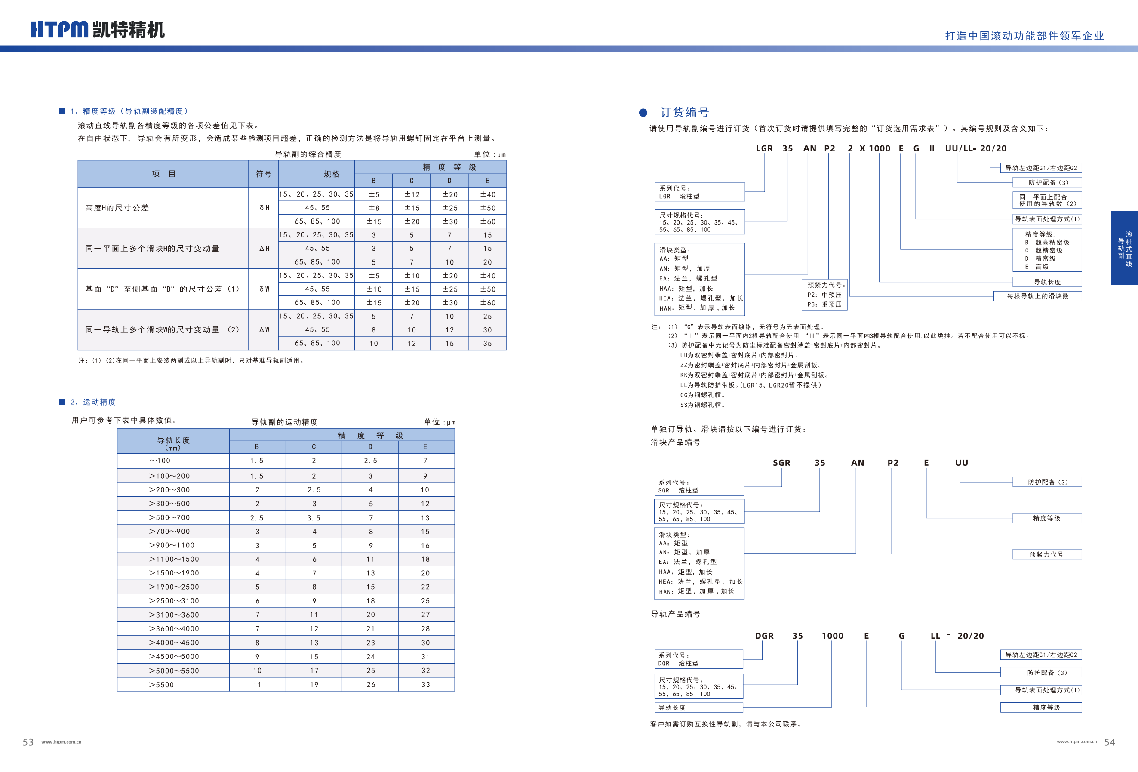Viewport: 1138px width, 772px height.
Task: Click table title 导轨副的运动精度
Action: coord(285,422)
